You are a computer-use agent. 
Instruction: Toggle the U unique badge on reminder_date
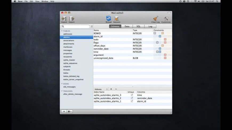(160, 49)
